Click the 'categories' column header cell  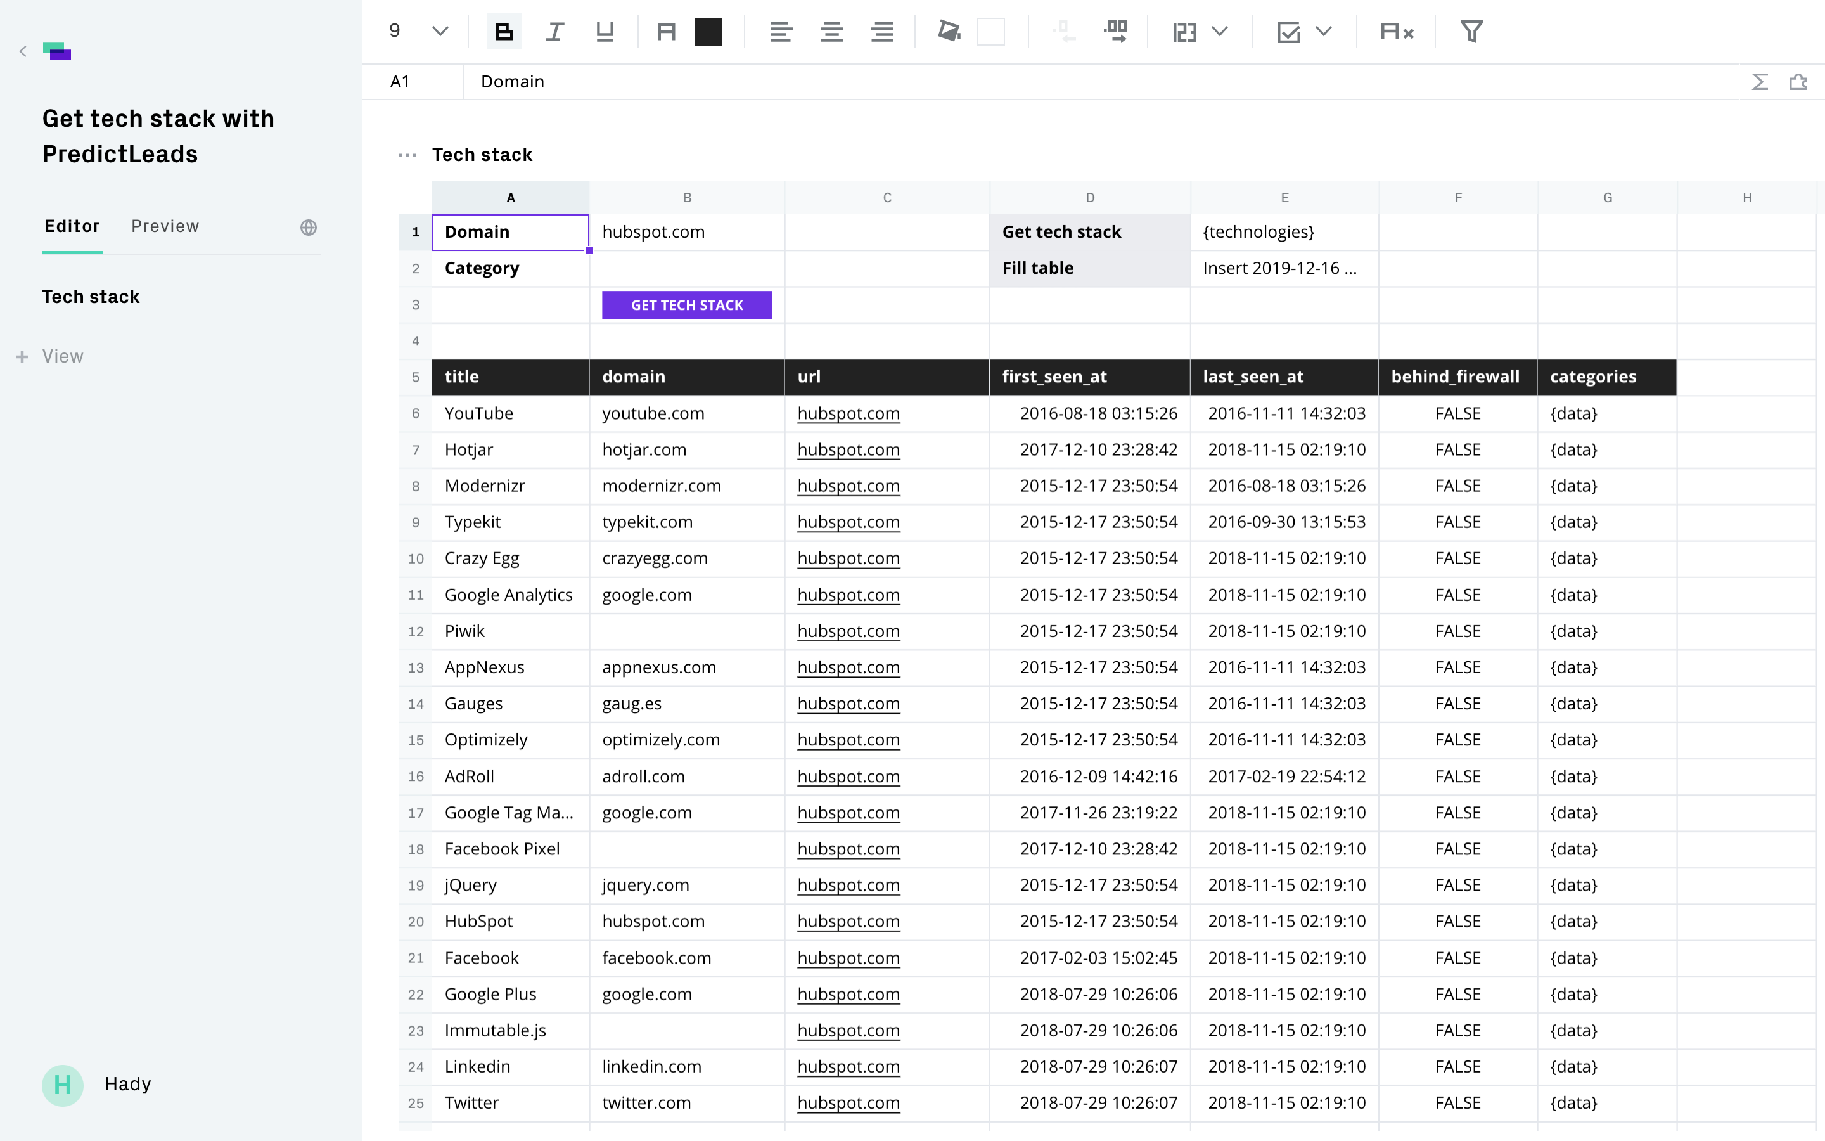point(1607,377)
